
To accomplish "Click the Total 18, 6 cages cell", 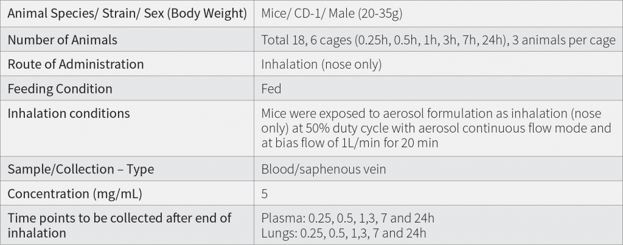I will pyautogui.click(x=438, y=40).
